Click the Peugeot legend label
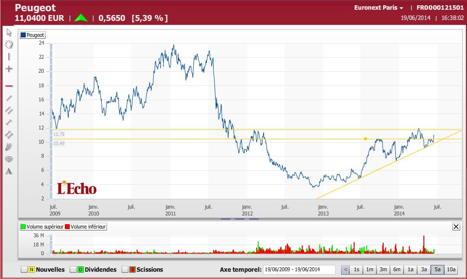The image size is (467, 279). [x=35, y=35]
